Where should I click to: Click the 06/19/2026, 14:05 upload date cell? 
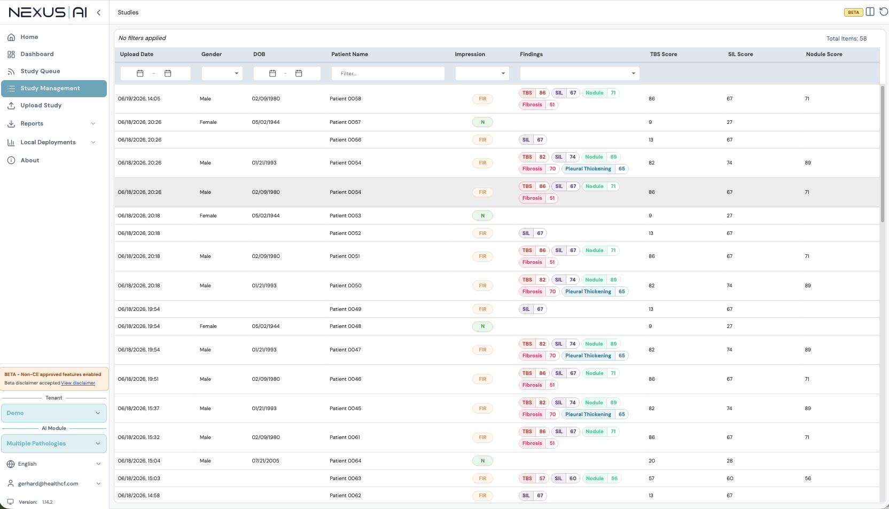tap(139, 99)
